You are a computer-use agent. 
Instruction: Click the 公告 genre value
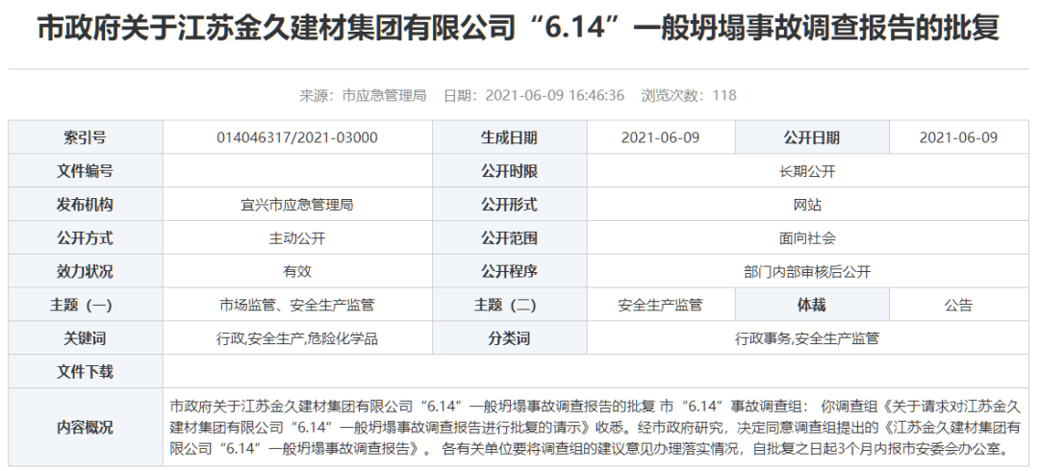958,305
